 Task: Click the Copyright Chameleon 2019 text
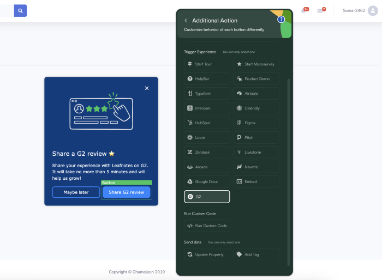tap(136, 272)
